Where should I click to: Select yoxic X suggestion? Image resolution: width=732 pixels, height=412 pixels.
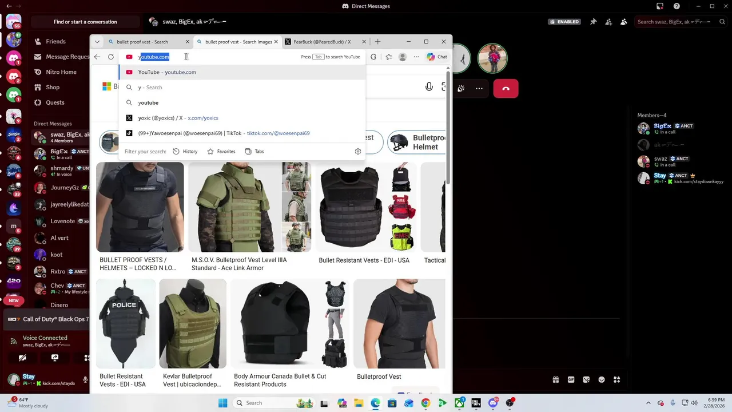point(242,118)
